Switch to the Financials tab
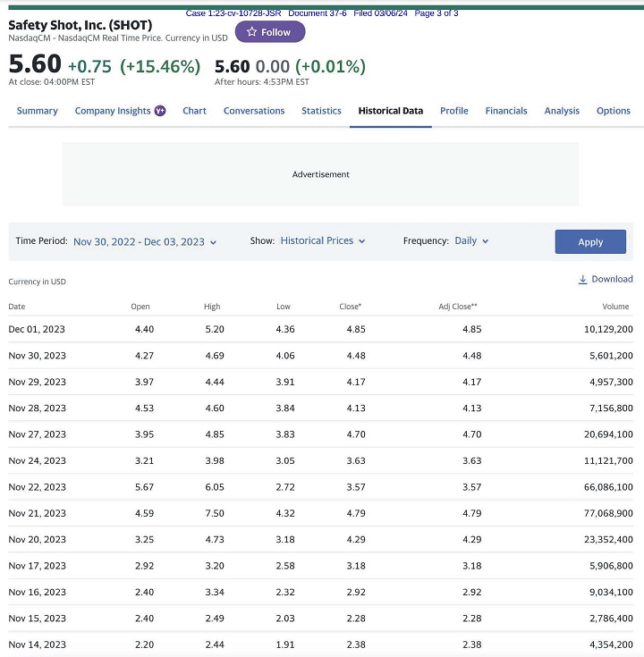644x657 pixels. (x=506, y=111)
